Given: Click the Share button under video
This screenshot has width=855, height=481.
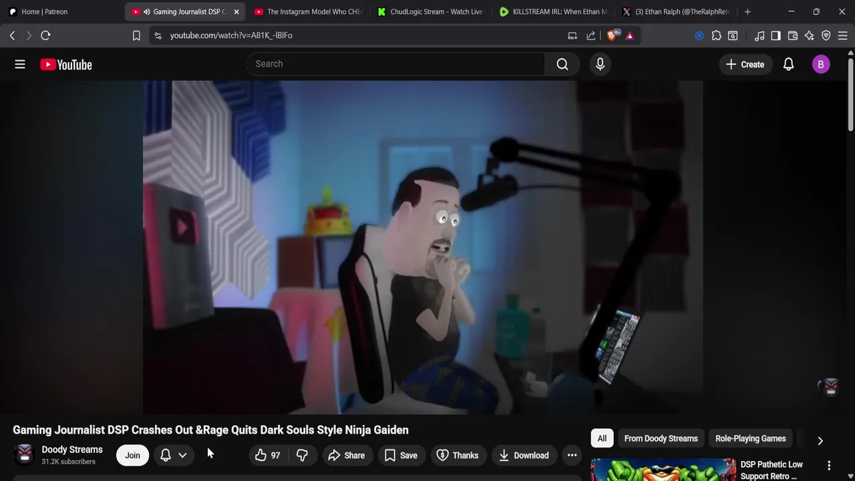Looking at the screenshot, I should pyautogui.click(x=347, y=456).
